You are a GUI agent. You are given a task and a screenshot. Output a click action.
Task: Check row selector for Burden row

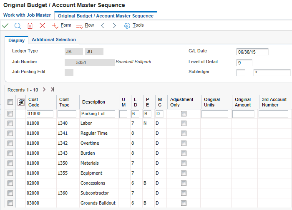point(10,153)
